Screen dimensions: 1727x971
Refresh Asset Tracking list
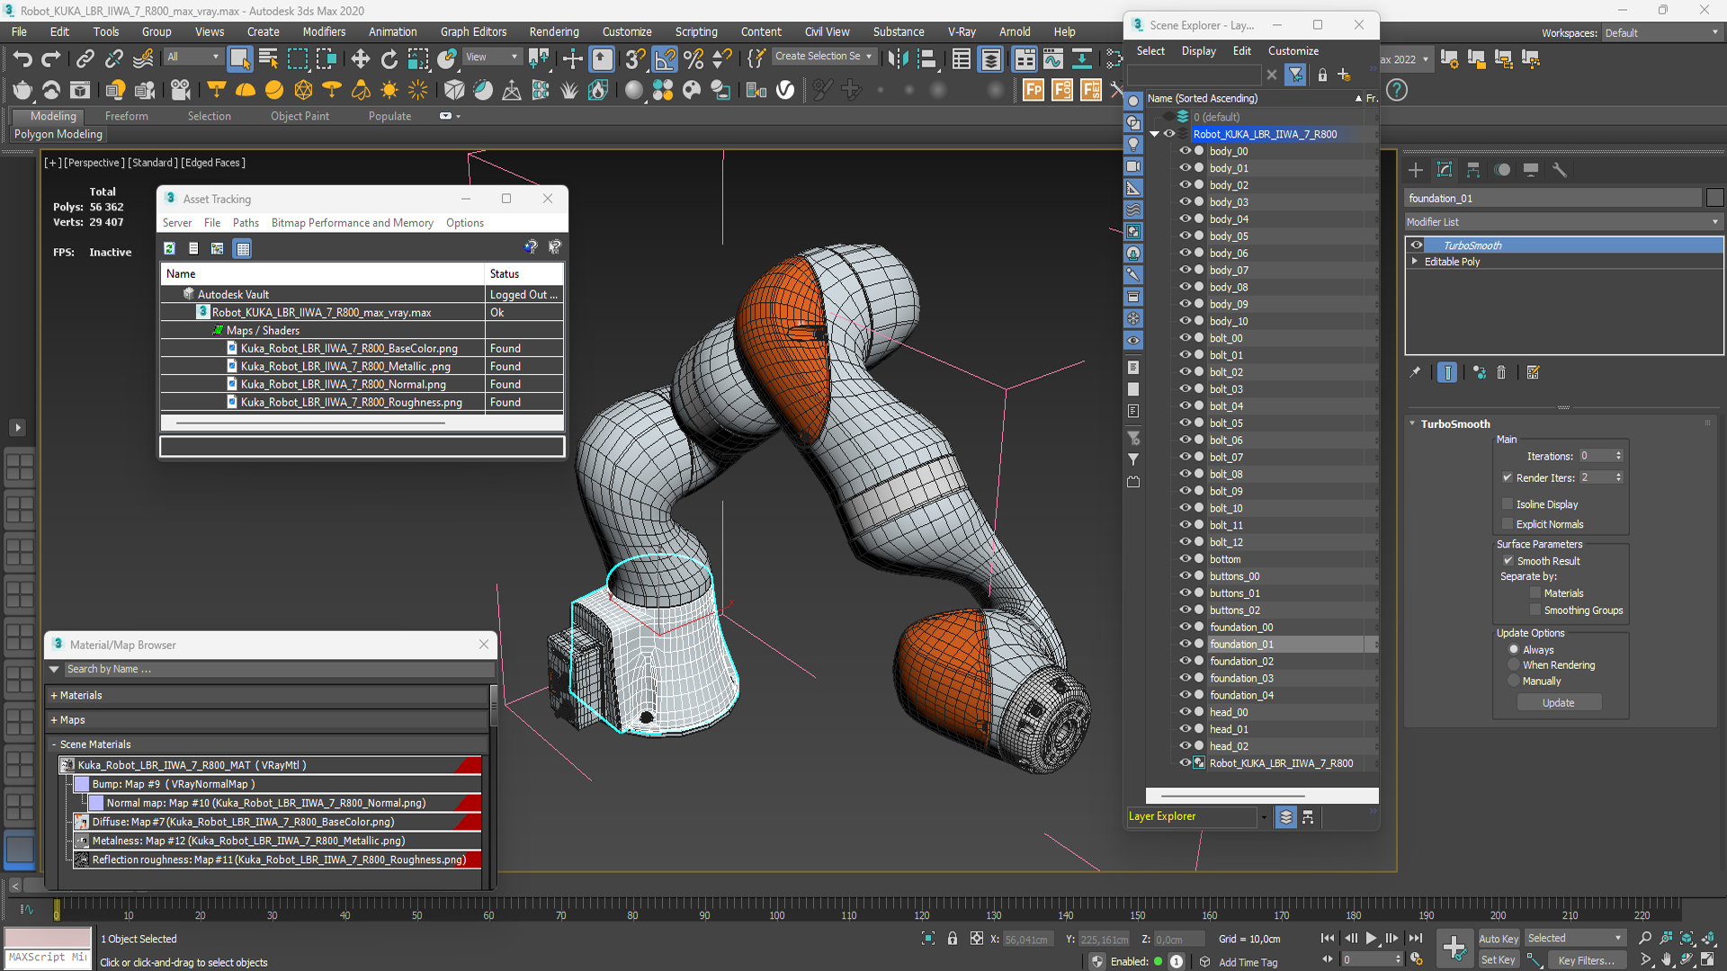click(x=169, y=248)
